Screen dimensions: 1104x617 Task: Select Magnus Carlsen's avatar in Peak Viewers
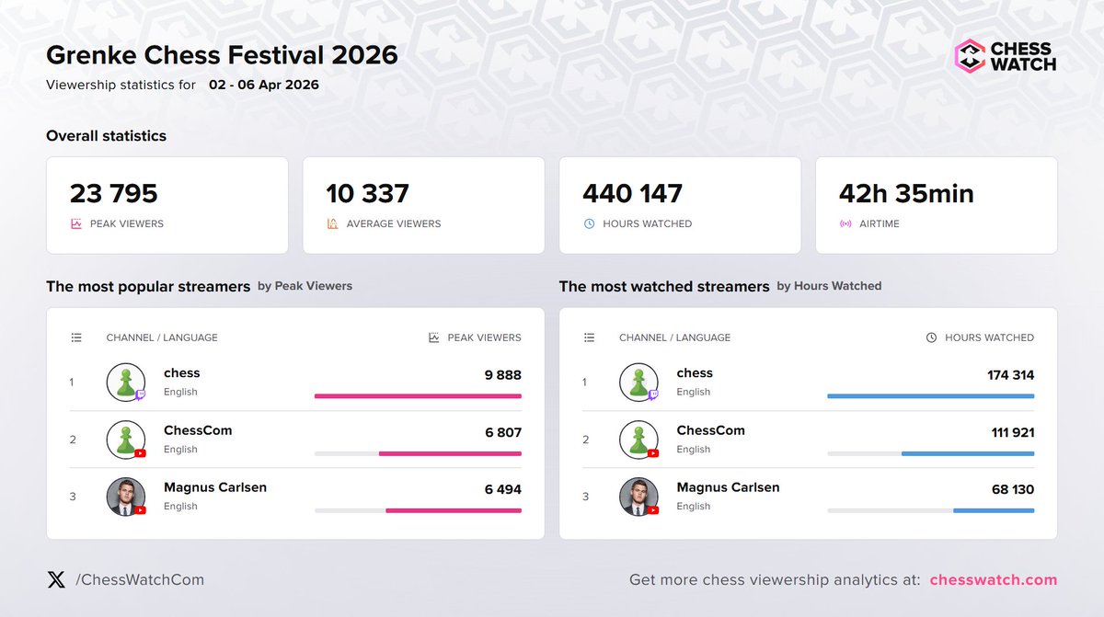(126, 497)
